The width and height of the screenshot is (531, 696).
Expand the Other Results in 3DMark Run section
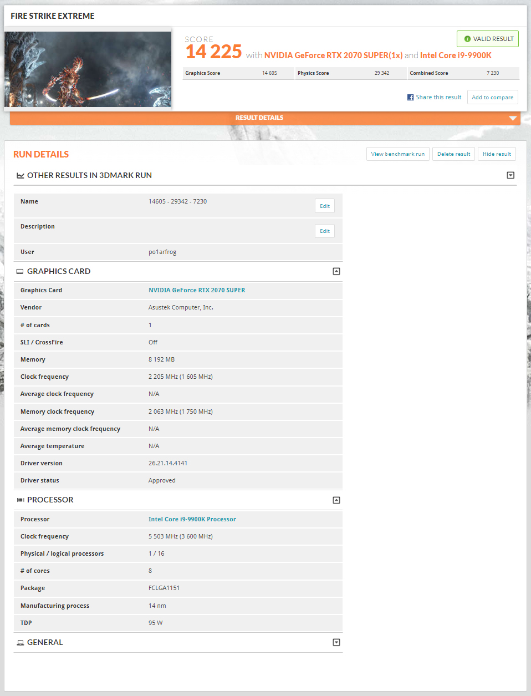[510, 175]
